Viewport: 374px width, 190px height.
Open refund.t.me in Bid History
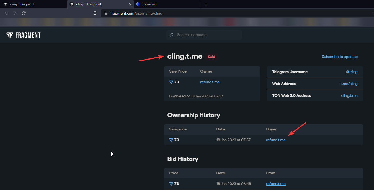click(276, 184)
